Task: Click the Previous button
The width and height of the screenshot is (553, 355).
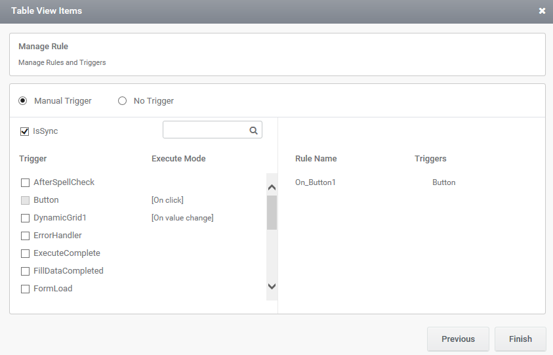Action: (x=458, y=339)
